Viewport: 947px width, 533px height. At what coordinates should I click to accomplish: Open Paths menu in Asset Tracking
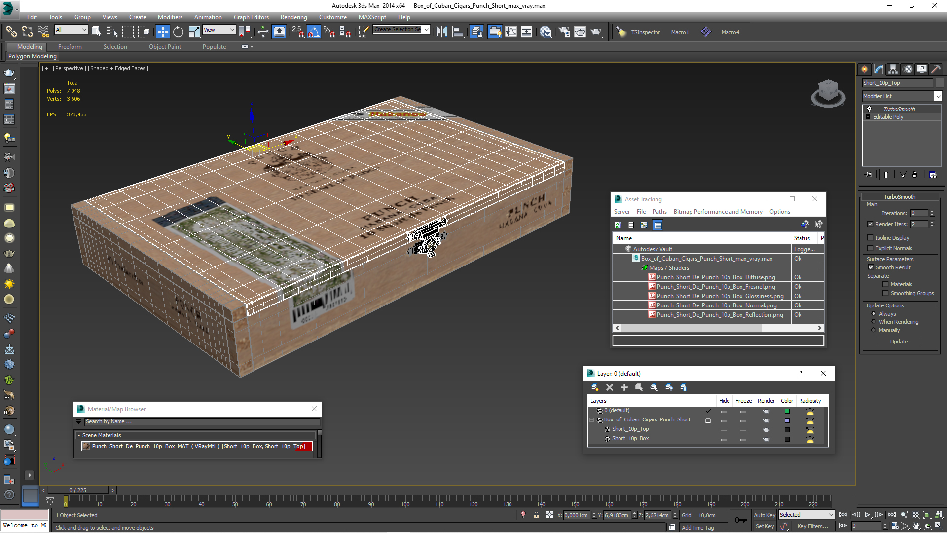click(x=659, y=211)
